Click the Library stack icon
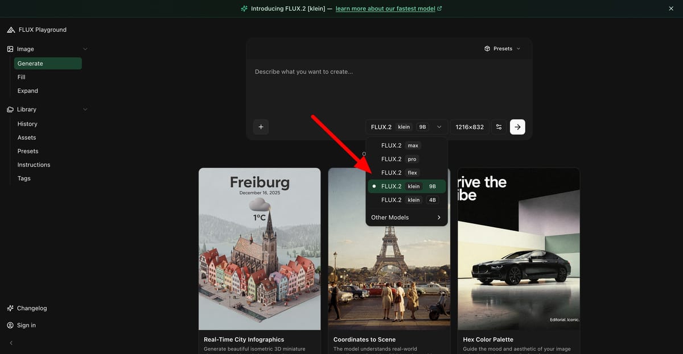The height and width of the screenshot is (354, 683). point(10,109)
